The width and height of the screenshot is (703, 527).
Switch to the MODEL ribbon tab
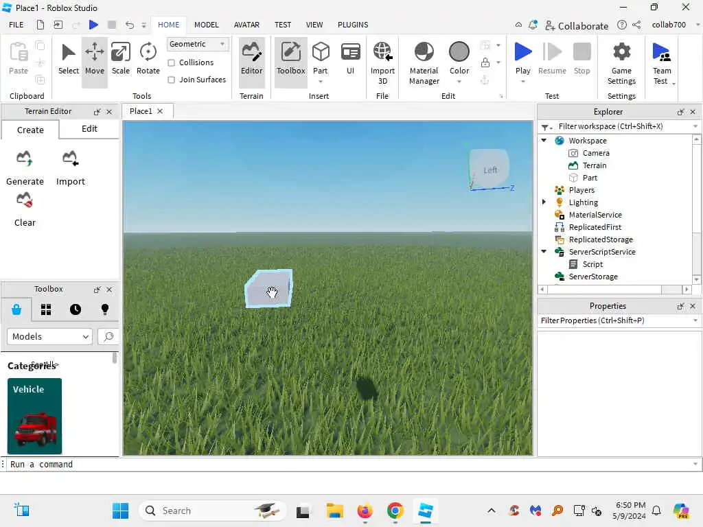206,25
